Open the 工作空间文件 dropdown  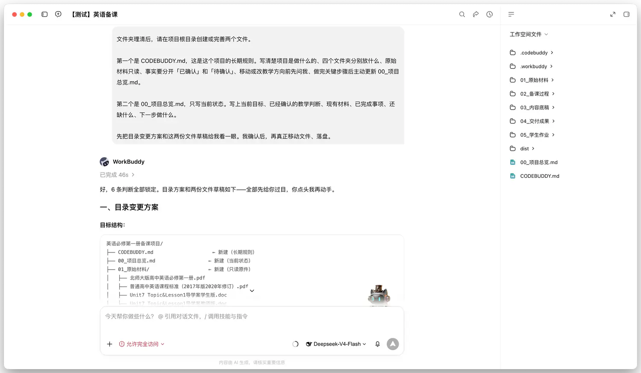(x=529, y=34)
